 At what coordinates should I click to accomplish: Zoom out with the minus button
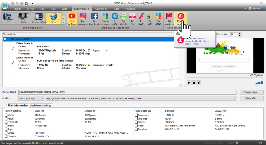(x=237, y=143)
